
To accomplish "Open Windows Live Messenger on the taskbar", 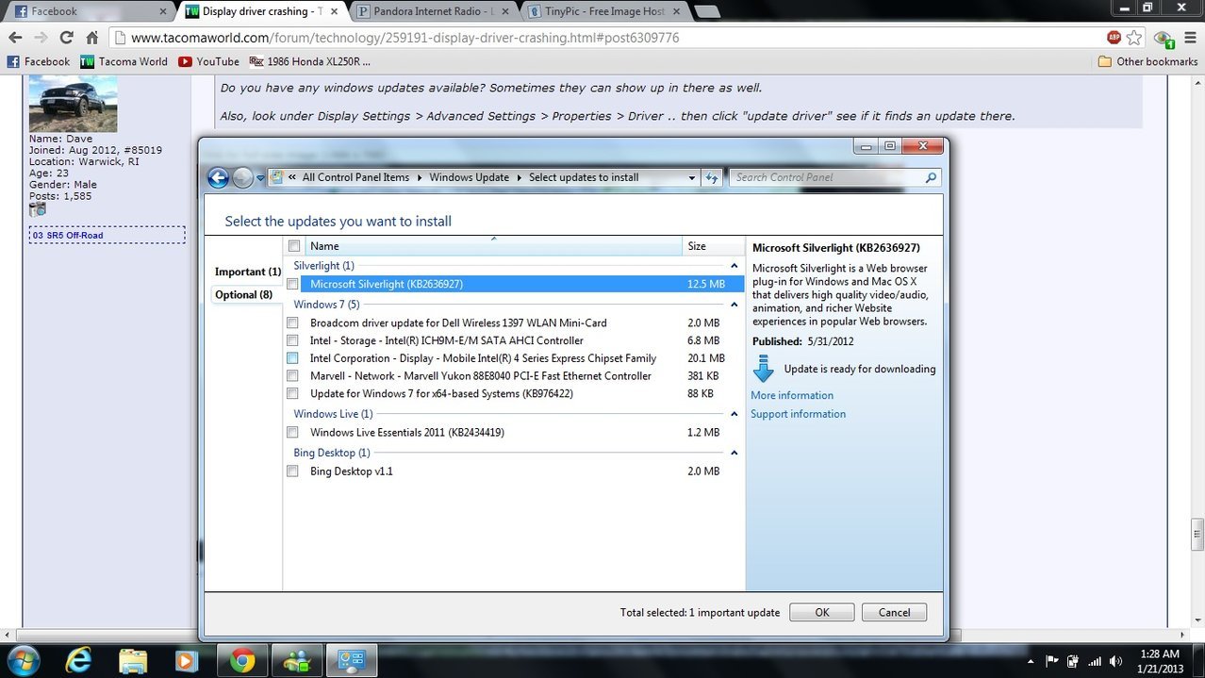I will coord(297,660).
